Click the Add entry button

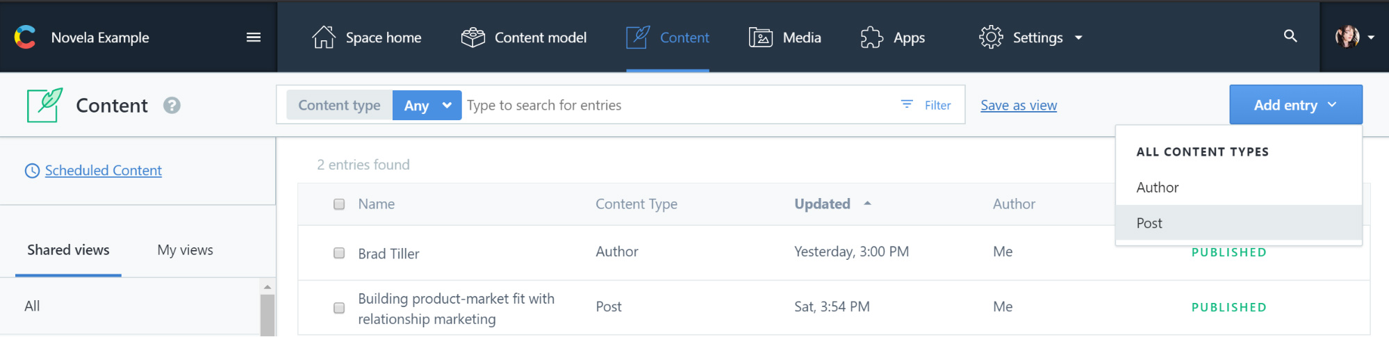[1295, 105]
